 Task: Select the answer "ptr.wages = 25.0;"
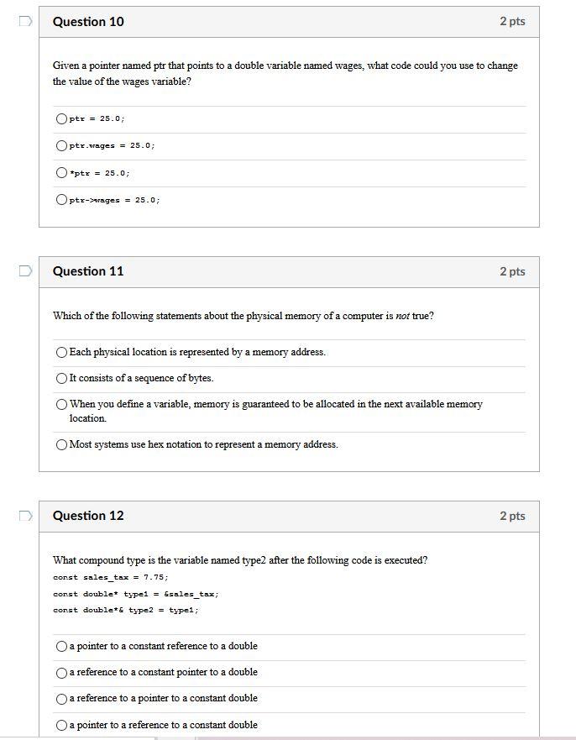coord(61,145)
